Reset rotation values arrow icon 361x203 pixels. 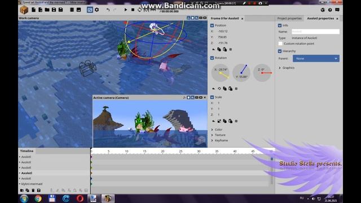point(213,89)
